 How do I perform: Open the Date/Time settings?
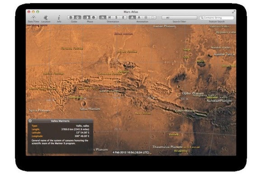tap(33, 19)
